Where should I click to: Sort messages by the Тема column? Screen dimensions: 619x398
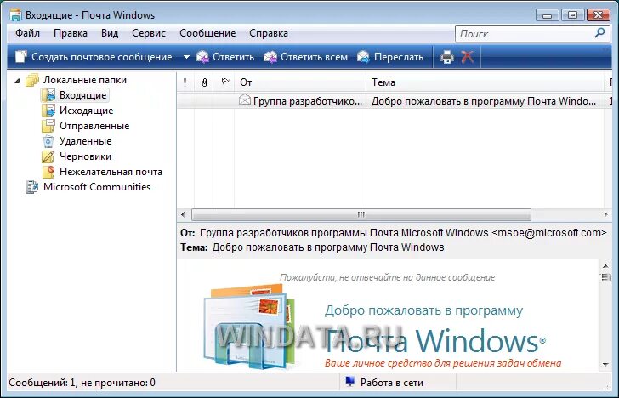(486, 82)
